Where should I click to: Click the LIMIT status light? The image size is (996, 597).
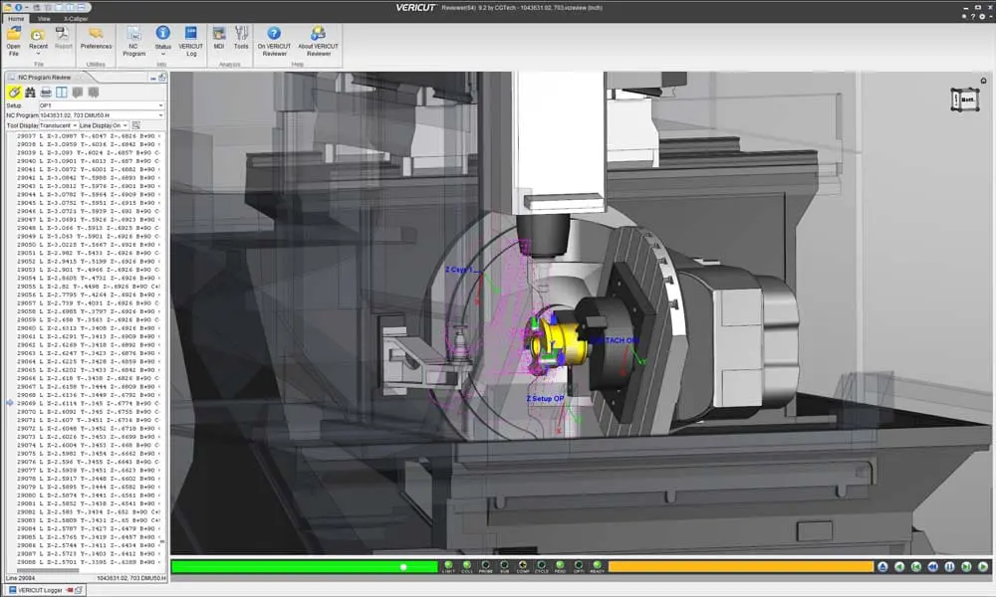[448, 566]
